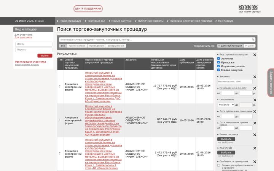Open auction link for Симферополь ДКС
Screen dimensions: 274x171
pos(103,87)
